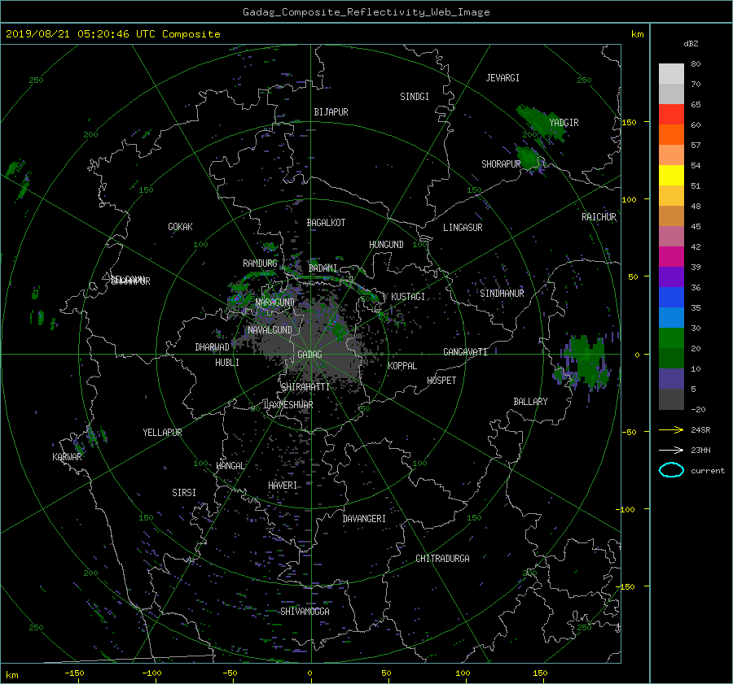Click the 150 value on right axis

coord(630,122)
